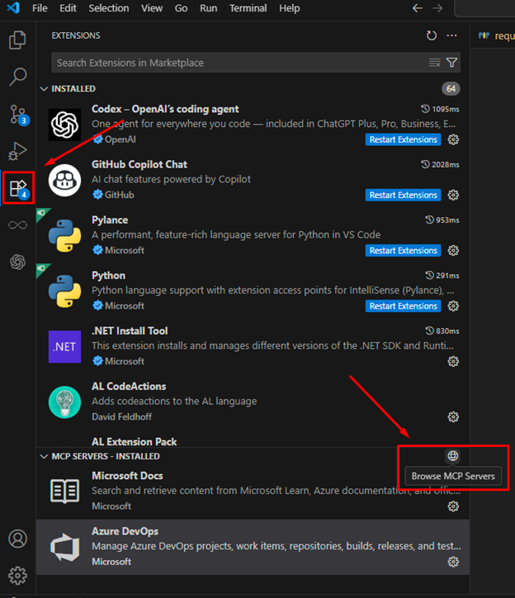The width and height of the screenshot is (515, 598).
Task: Open manage gear for Azure DevOps server
Action: point(453,562)
